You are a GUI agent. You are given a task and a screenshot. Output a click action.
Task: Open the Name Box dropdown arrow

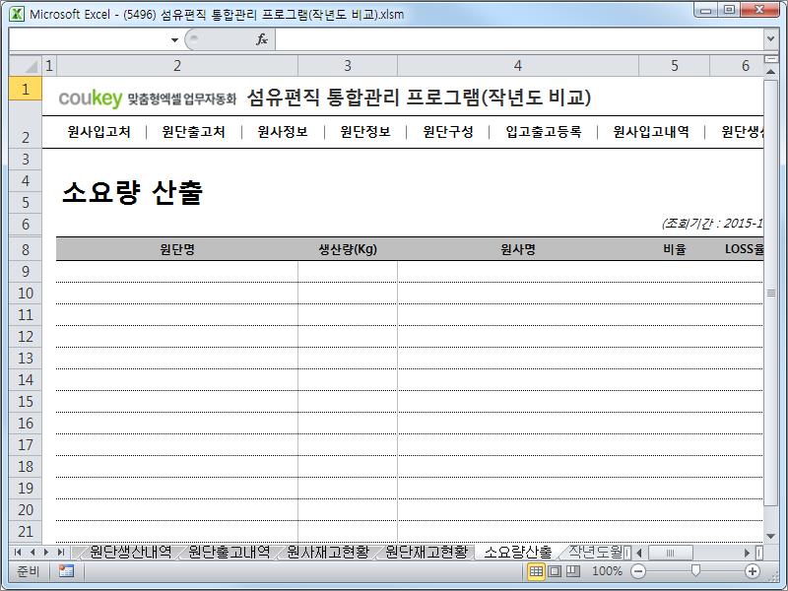click(174, 39)
